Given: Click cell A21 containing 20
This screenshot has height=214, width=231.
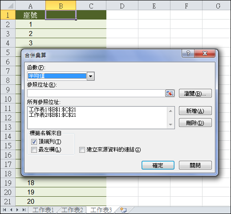Looking at the screenshot, I should (x=30, y=201).
